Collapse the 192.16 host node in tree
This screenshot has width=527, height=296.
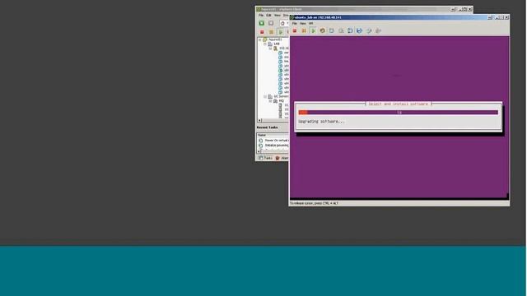[x=270, y=49]
